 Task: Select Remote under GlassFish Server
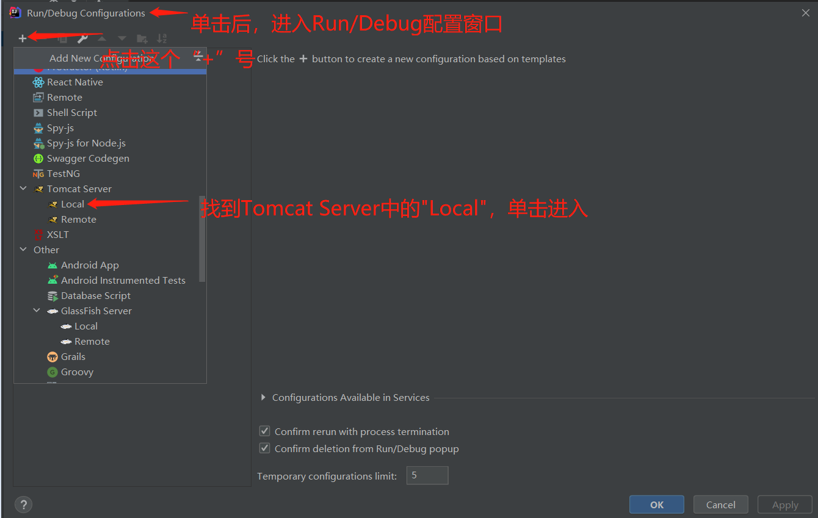pos(92,342)
